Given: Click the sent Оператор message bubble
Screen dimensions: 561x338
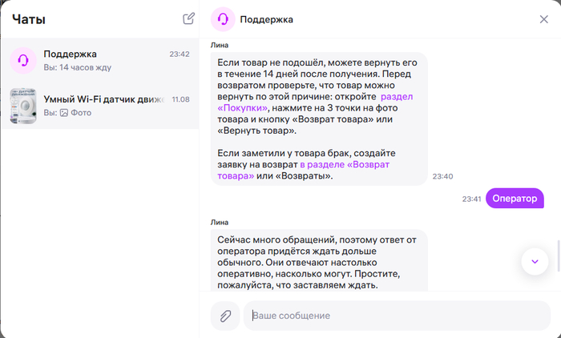Looking at the screenshot, I should 515,198.
